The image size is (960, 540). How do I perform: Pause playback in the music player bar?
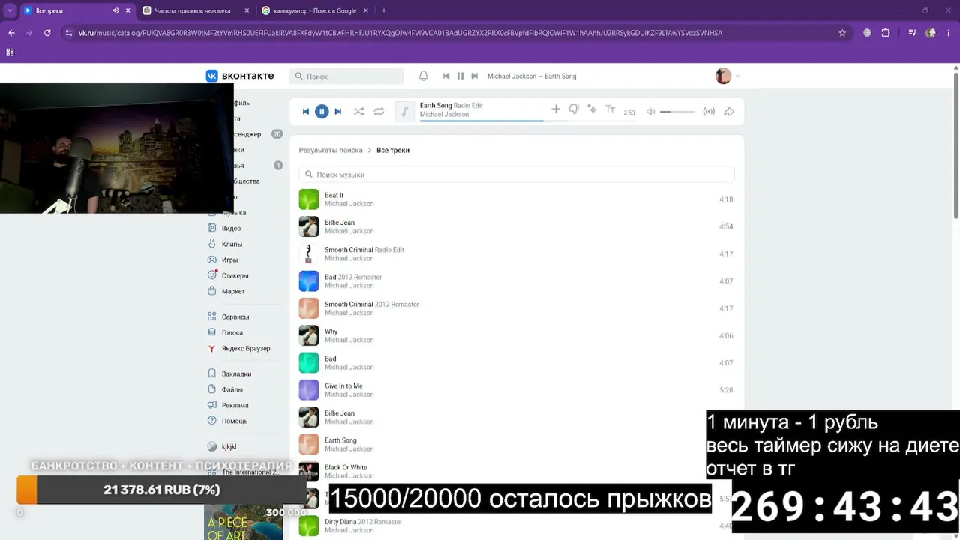pyautogui.click(x=322, y=112)
